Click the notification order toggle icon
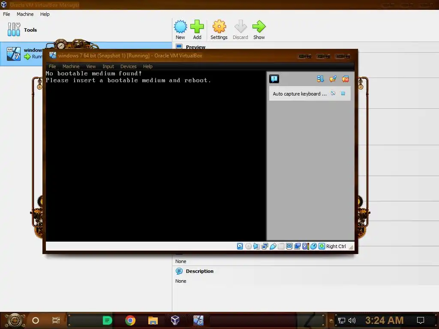This screenshot has height=329, width=439. point(320,79)
